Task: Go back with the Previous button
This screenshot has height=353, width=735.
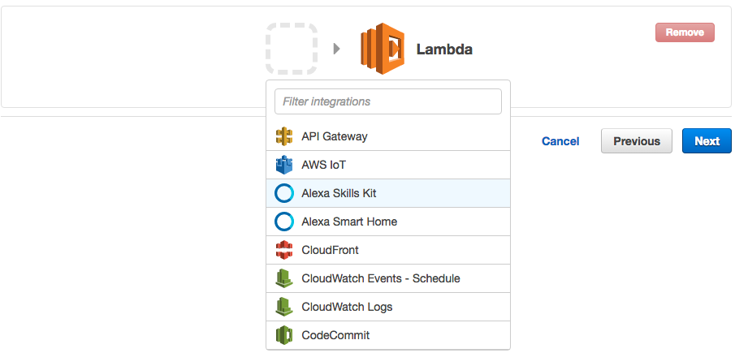Action: 636,141
